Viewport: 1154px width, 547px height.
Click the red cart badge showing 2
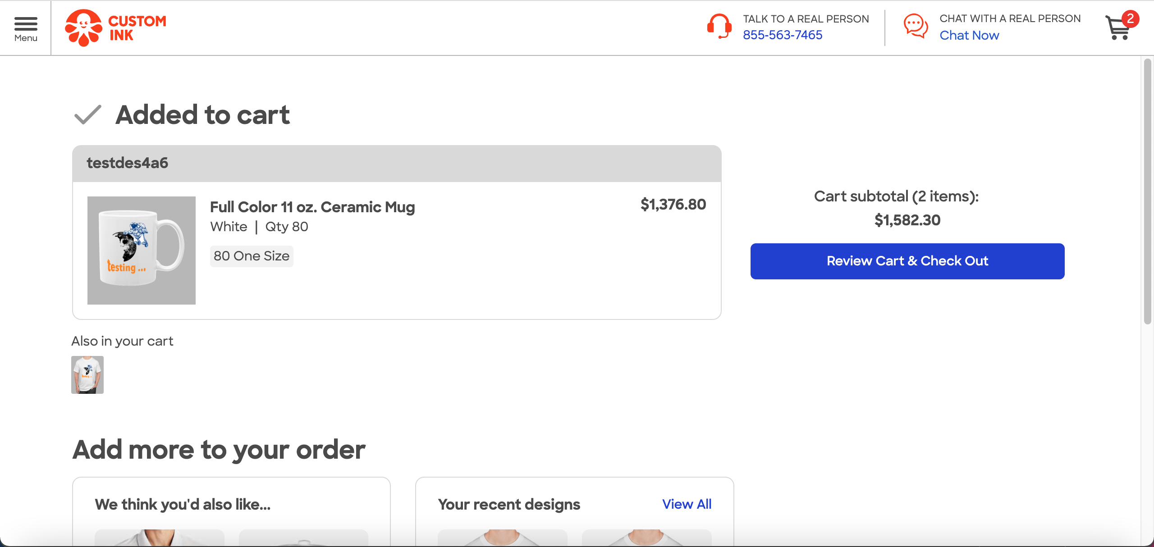pos(1130,18)
